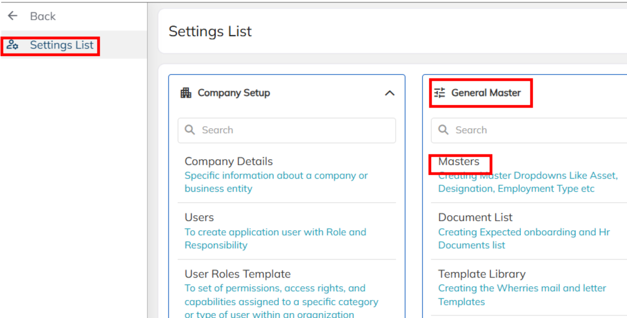Open Company Details settings
The image size is (627, 318).
pos(229,162)
